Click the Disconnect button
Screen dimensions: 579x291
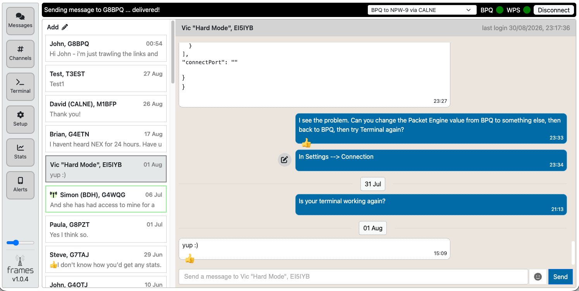coord(554,10)
